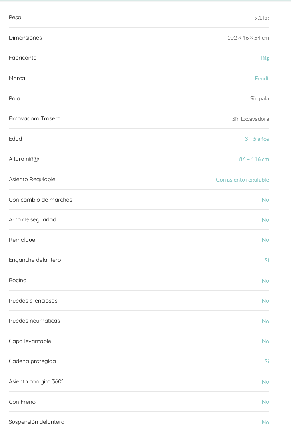Click No for Suspensión delantera
Screen dimensions: 291x437
(265, 422)
